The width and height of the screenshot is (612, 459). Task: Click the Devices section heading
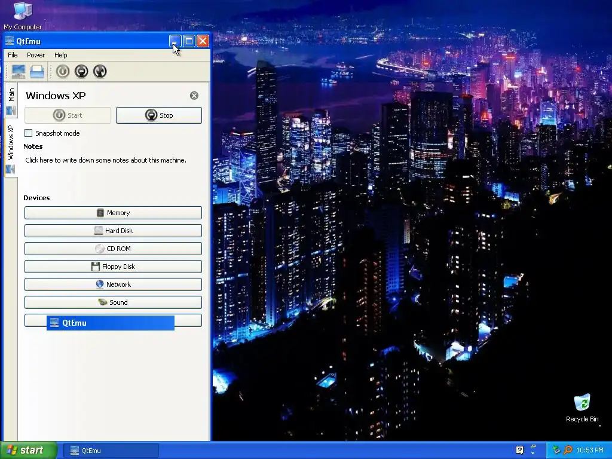point(36,198)
